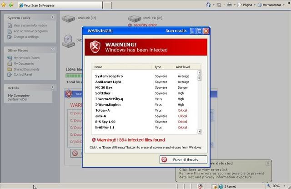Click scroll down arrow in threats list
The width and height of the screenshot is (291, 189).
point(200,132)
